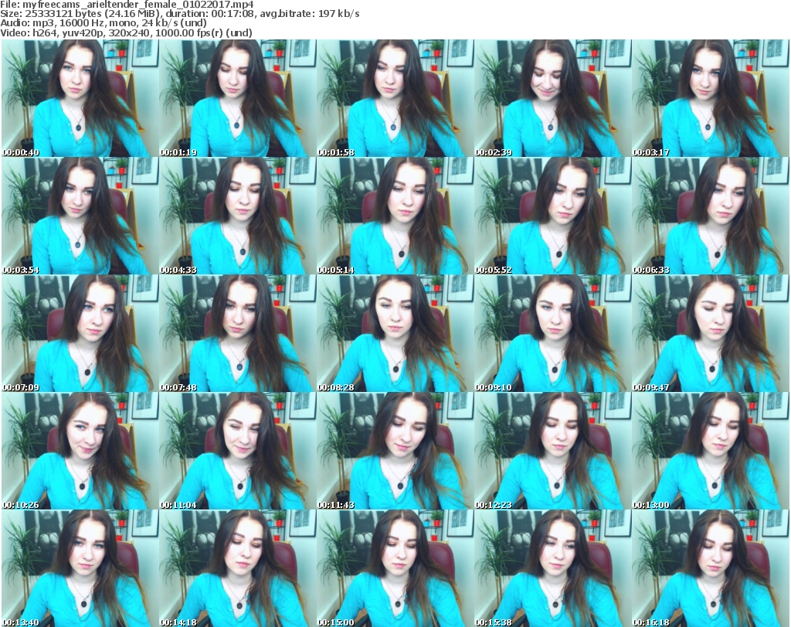The height and width of the screenshot is (627, 791).
Task: Click the file name myfreecams_arieltender_female_01022017.mp4
Action: tap(138, 5)
